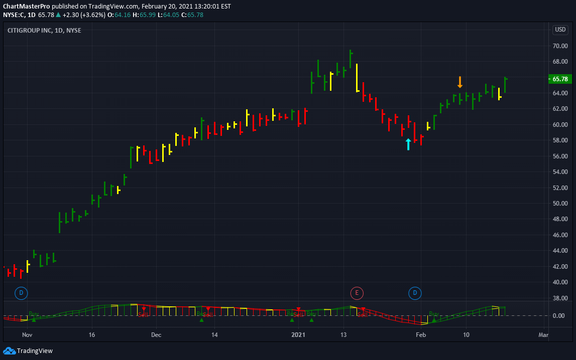This screenshot has height=360, width=576.
Task: Click the C:65.78 close value
Action: tap(192, 15)
